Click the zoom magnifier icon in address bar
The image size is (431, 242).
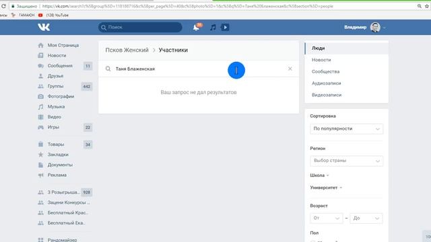419,6
